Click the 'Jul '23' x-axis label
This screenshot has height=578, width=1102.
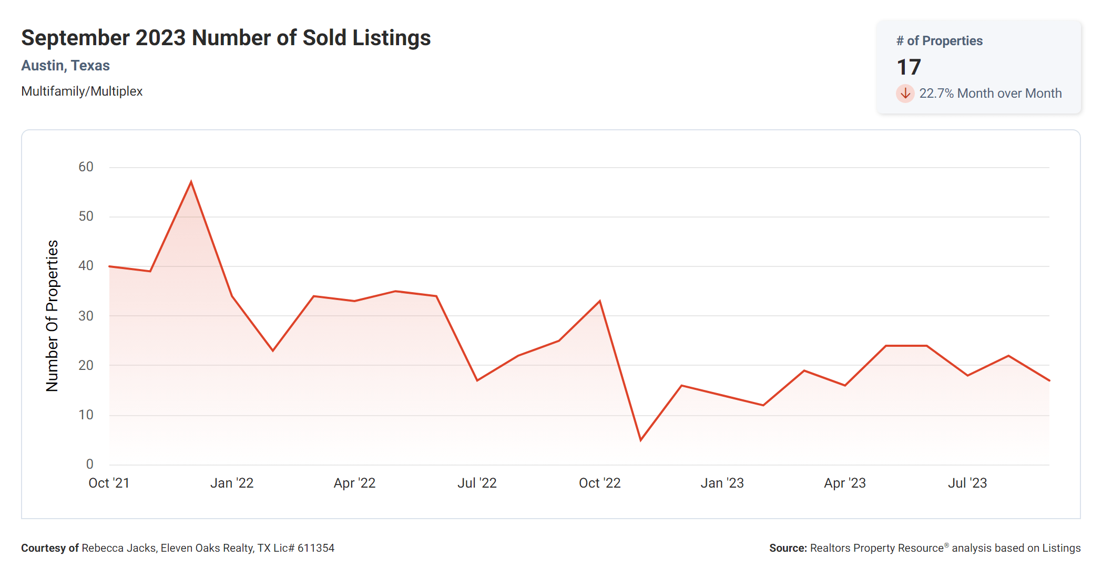tap(967, 483)
